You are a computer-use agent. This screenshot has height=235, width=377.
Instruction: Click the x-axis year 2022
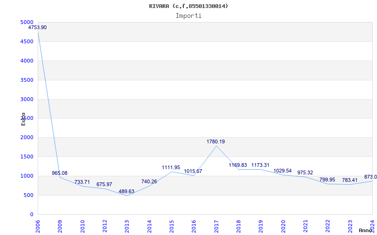click(x=328, y=226)
